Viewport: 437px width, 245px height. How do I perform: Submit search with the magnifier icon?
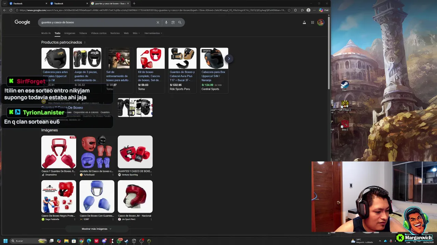point(180,22)
